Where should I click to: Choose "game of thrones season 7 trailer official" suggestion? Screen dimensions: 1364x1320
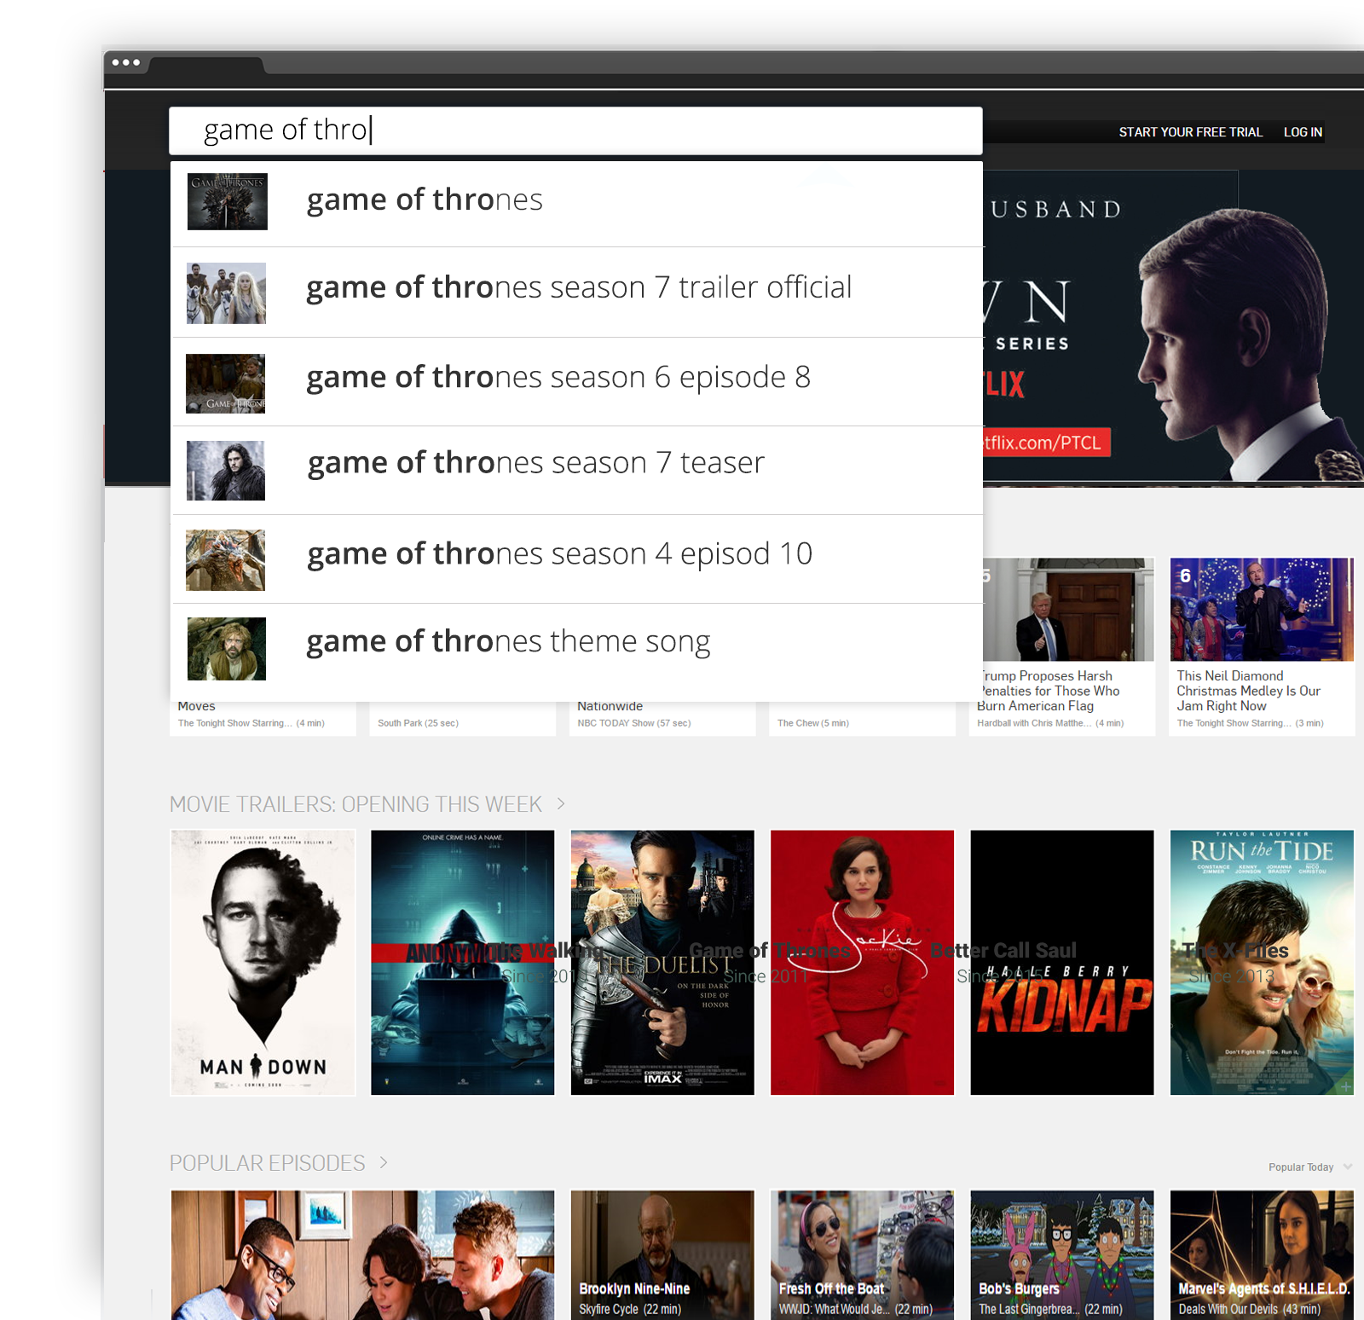pos(577,292)
